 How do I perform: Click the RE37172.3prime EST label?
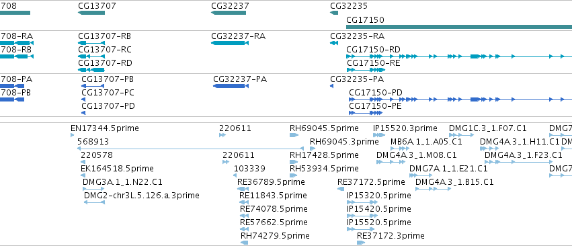[x=391, y=236]
